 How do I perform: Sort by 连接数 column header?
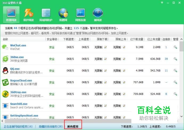coord(166,39)
